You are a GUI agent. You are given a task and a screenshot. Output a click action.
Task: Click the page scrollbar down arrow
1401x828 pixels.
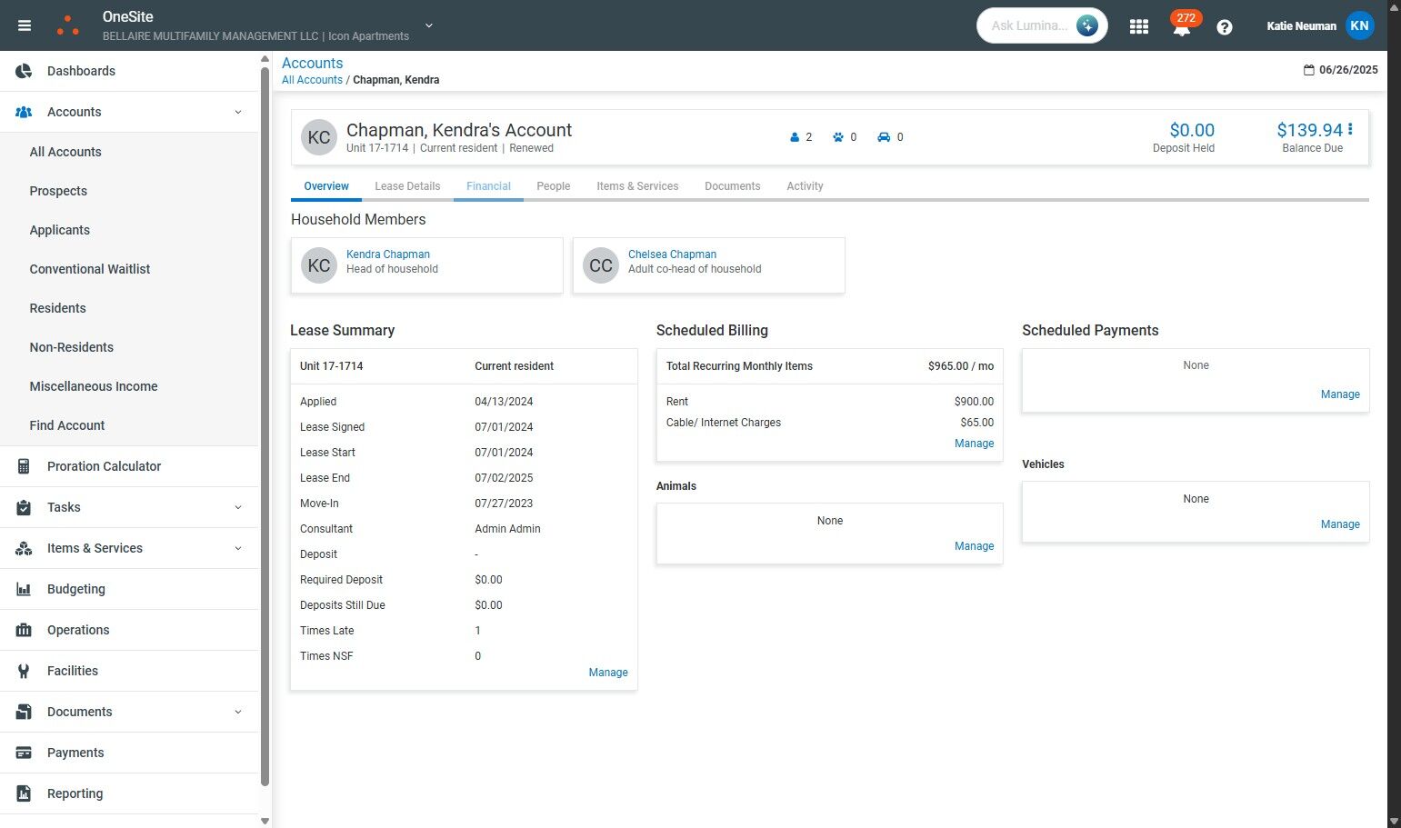click(x=1394, y=821)
